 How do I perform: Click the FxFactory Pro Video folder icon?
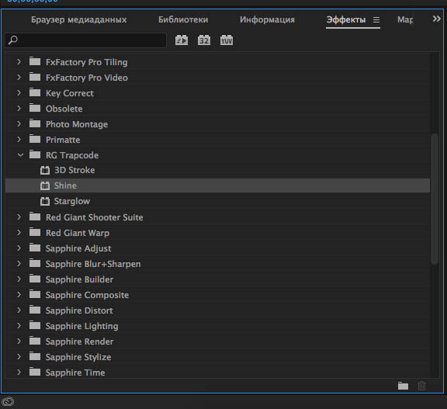pos(35,77)
